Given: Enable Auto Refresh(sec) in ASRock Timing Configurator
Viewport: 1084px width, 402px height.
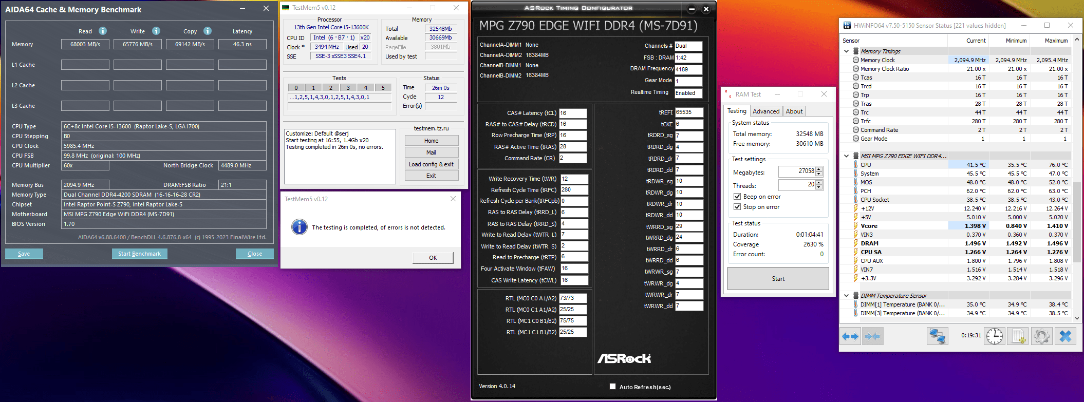Looking at the screenshot, I should [612, 387].
